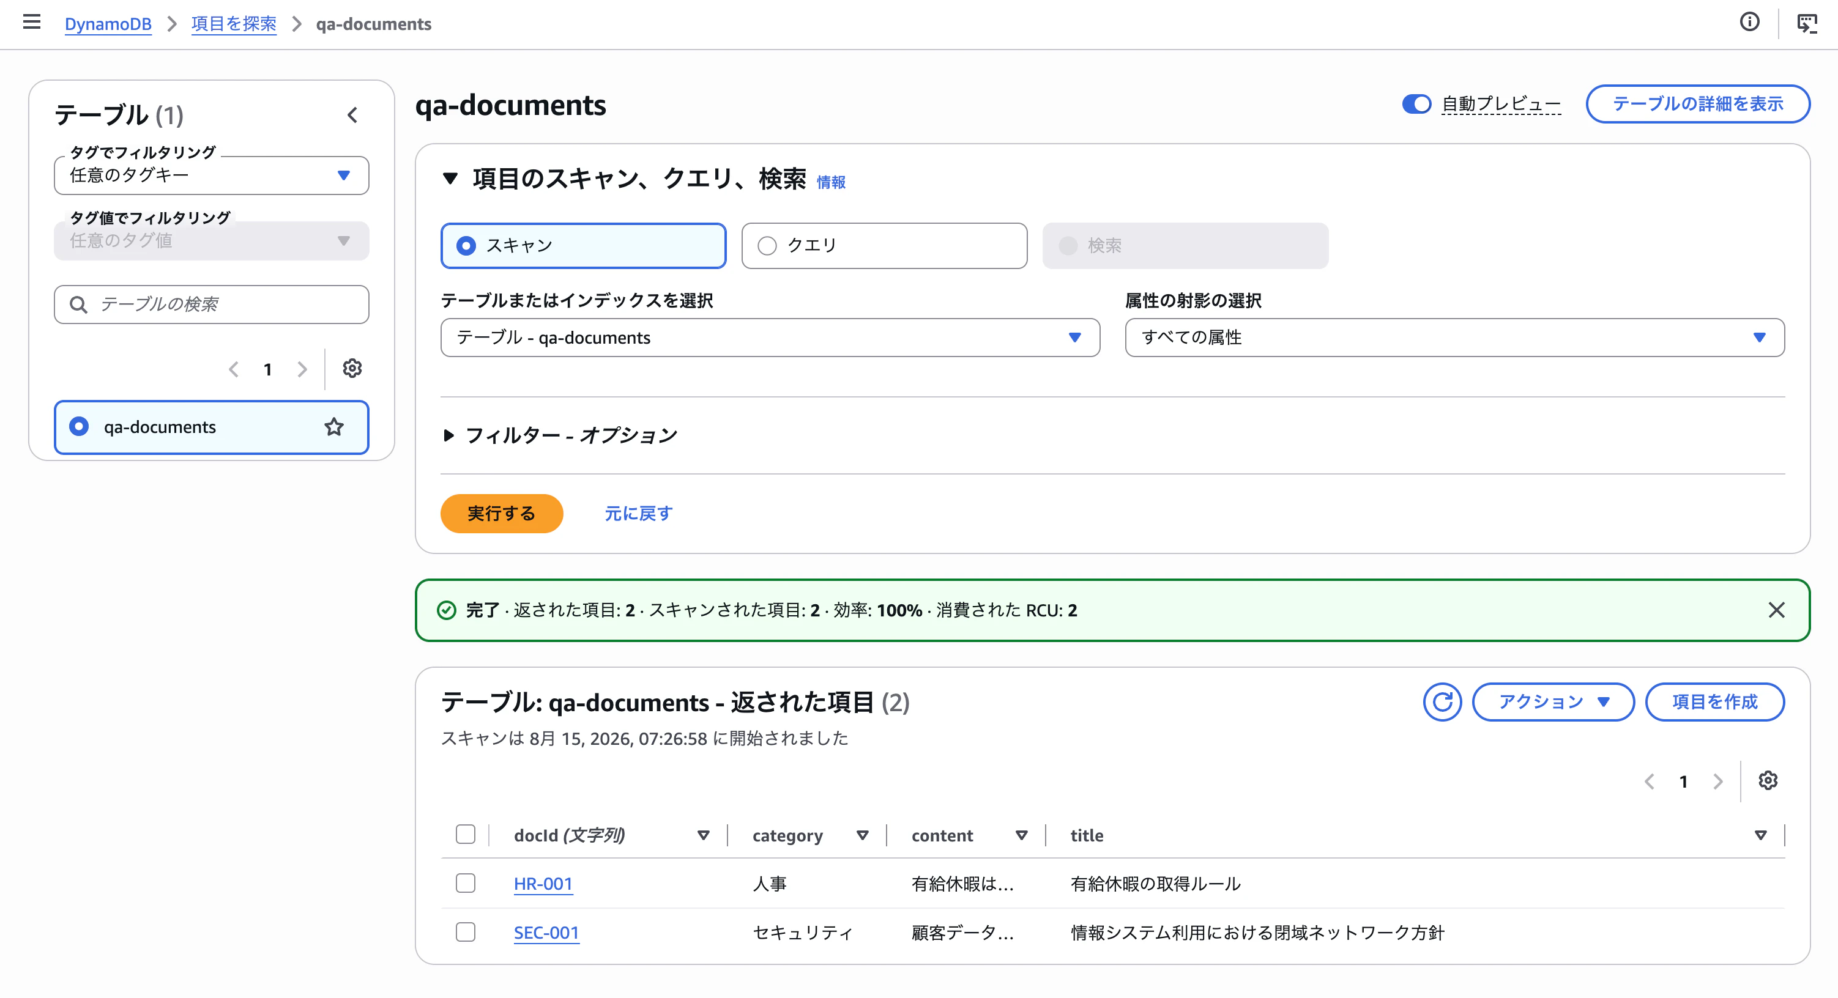The image size is (1838, 998).
Task: Open the HR-001 item link
Action: [x=543, y=884]
